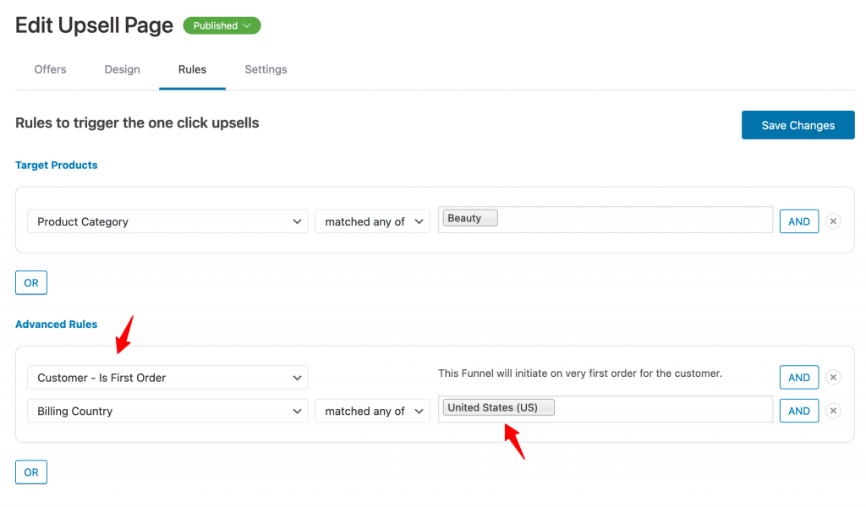Select the United States (US) country tag
Image resolution: width=866 pixels, height=507 pixels.
pyautogui.click(x=498, y=407)
